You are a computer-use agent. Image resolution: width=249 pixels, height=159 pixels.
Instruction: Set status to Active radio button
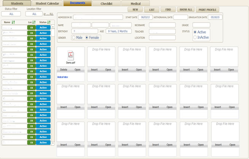pos(195,32)
